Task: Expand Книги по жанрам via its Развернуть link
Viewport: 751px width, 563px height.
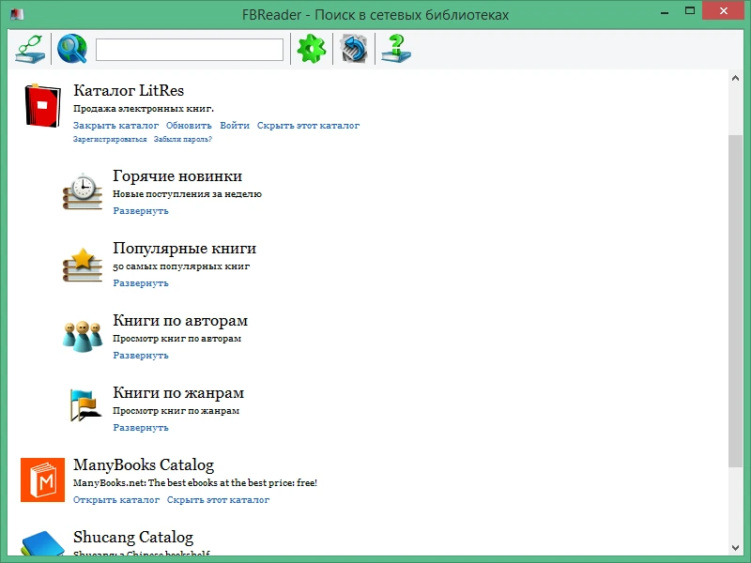Action: click(x=141, y=428)
